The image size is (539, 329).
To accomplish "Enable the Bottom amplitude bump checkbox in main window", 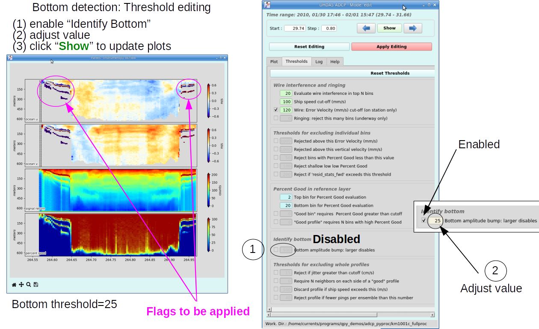I will coord(276,250).
